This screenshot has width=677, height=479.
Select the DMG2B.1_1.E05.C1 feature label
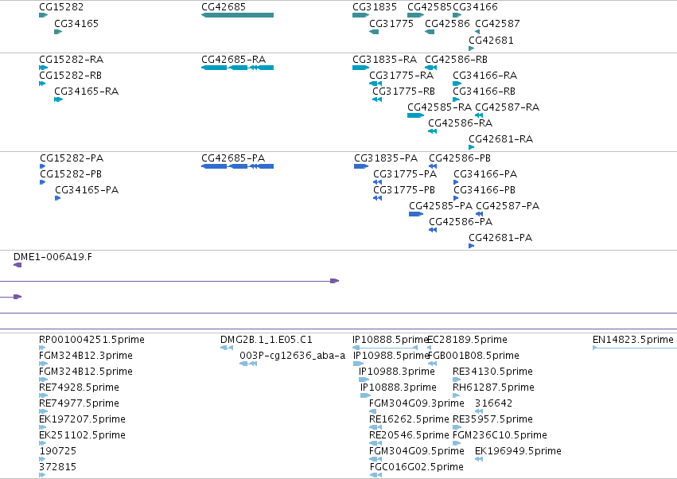click(x=267, y=340)
